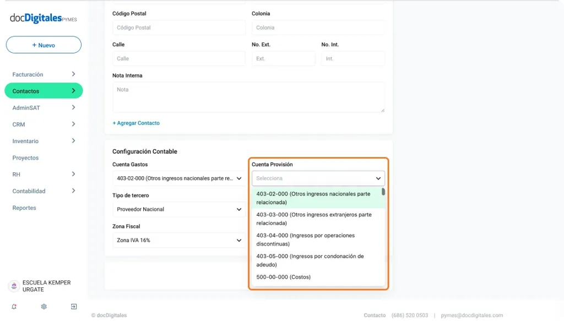Open the notifications bell icon
Viewport: 564px width, 321px height.
pyautogui.click(x=14, y=307)
